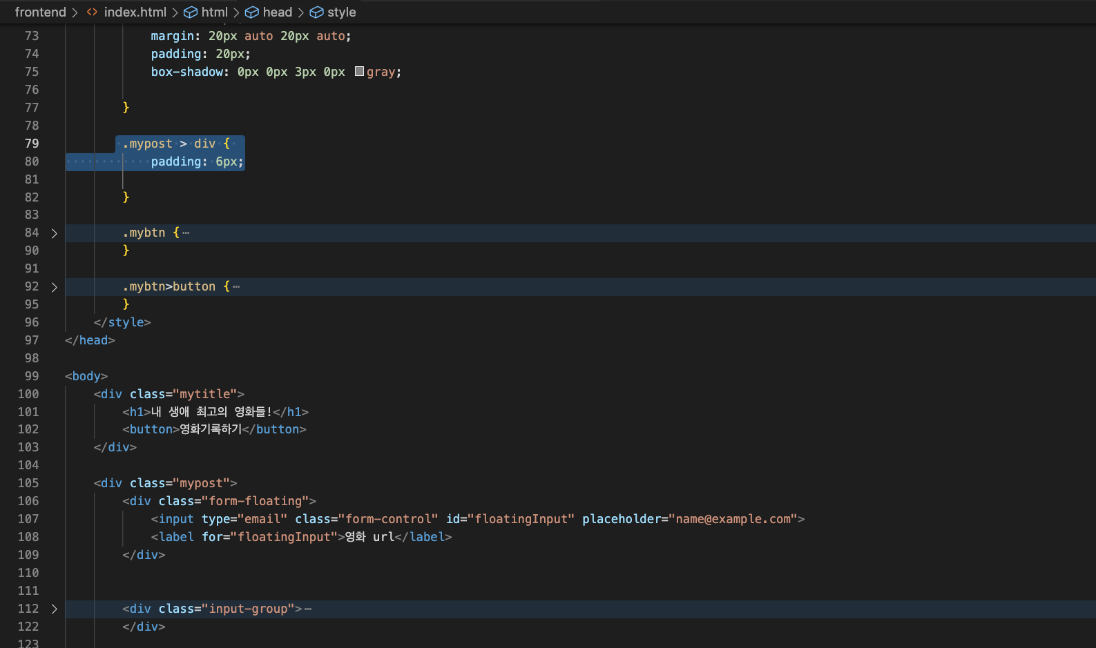The width and height of the screenshot is (1096, 648).
Task: Click the index.html file type icon
Action: pos(92,12)
